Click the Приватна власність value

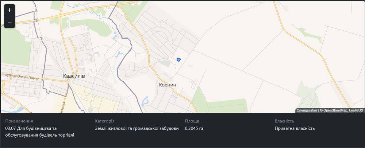[295, 128]
